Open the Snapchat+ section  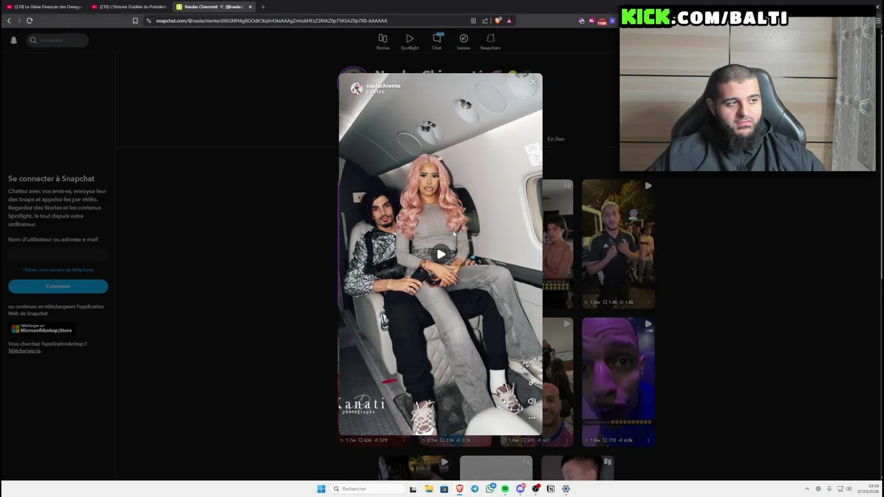coord(490,41)
